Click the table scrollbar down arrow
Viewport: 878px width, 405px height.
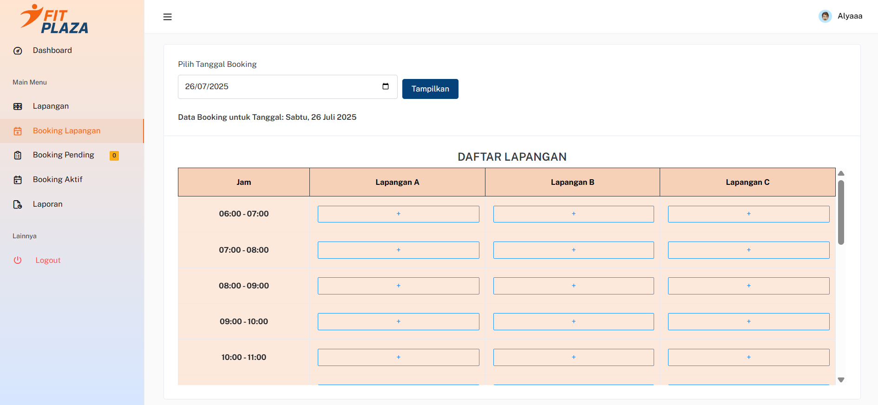pos(841,380)
